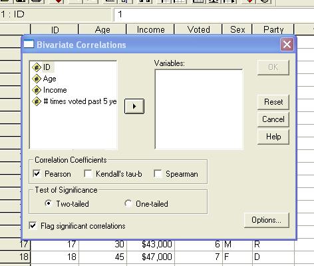
Task: Click the Age column header in data editor
Action: 102,29
